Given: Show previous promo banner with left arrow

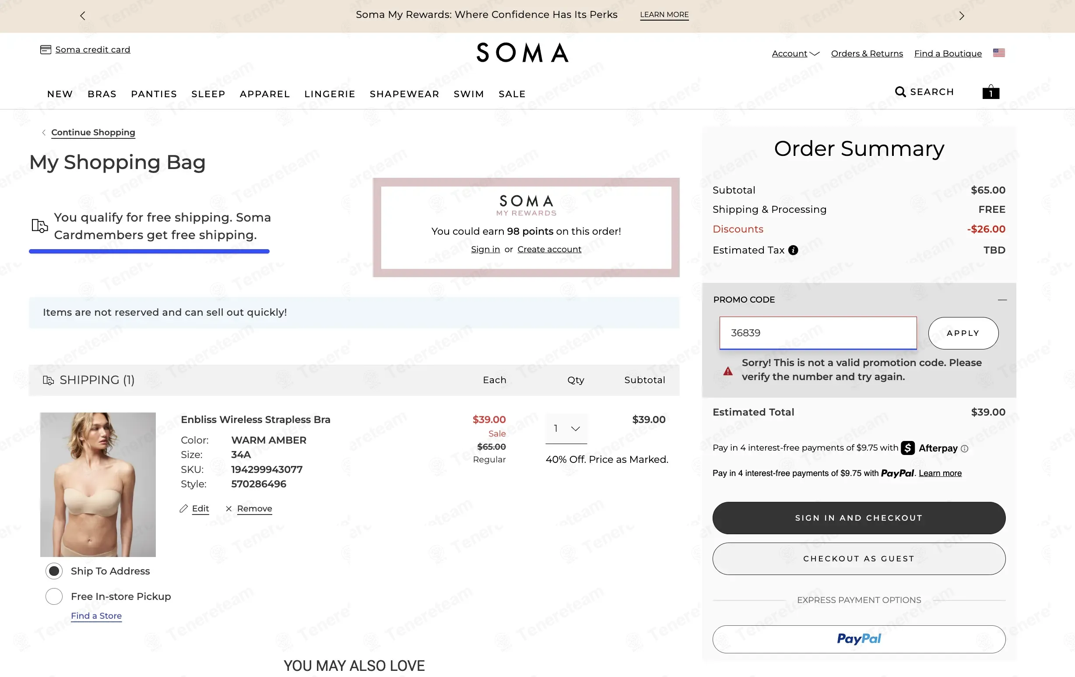Looking at the screenshot, I should tap(83, 16).
